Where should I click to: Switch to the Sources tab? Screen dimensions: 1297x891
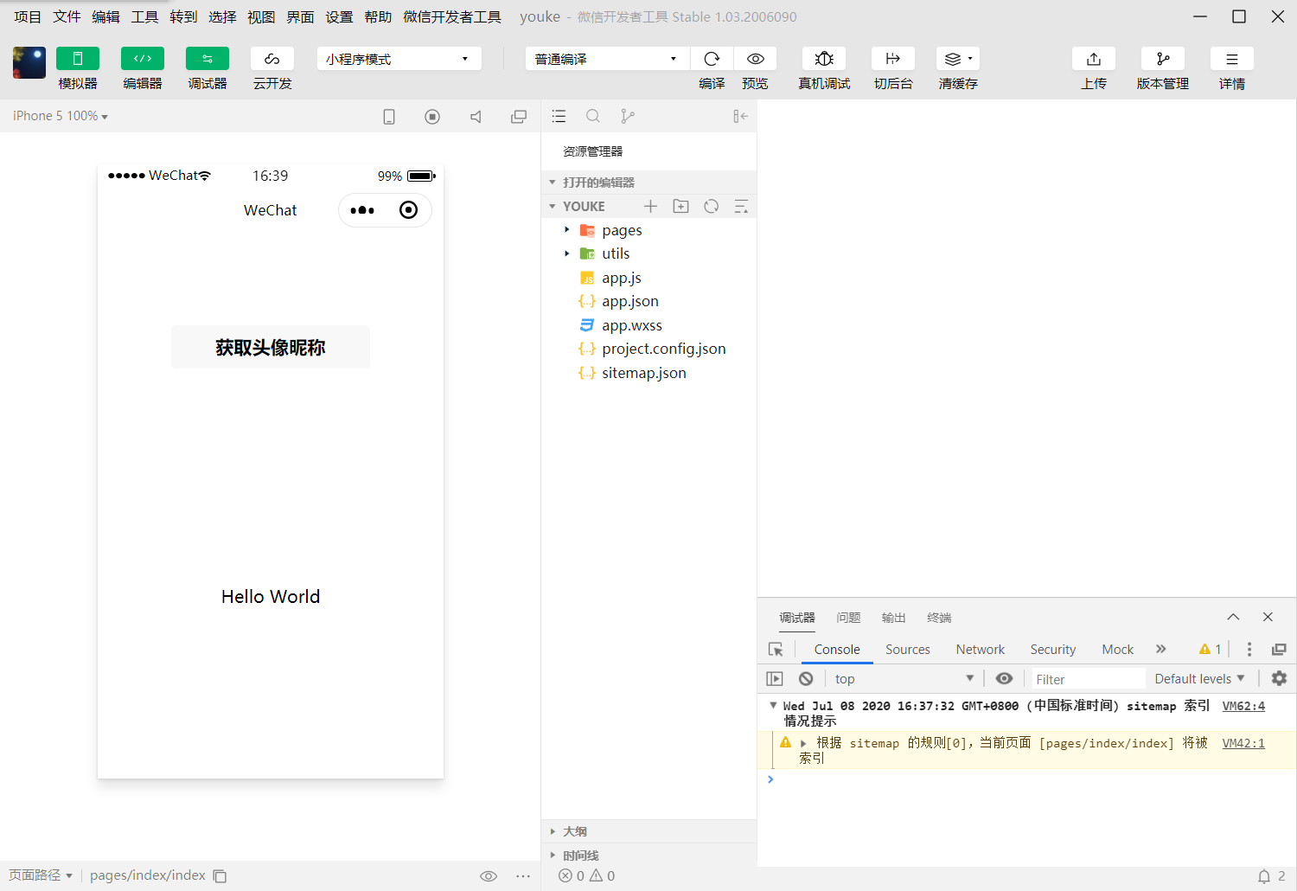tap(908, 650)
